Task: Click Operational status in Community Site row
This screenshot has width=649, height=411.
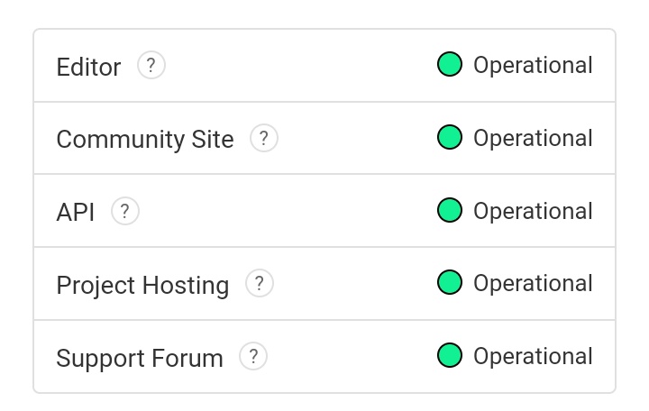Action: pos(533,138)
